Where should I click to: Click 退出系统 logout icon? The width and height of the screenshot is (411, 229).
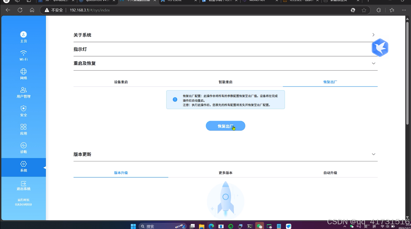pos(23,183)
